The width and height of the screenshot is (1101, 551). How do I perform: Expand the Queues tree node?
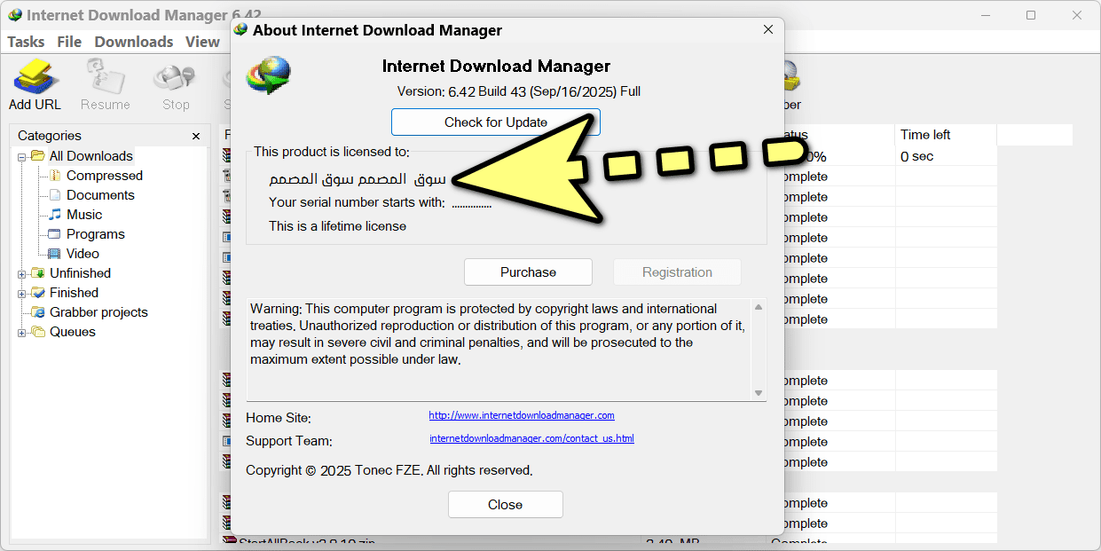pyautogui.click(x=22, y=333)
